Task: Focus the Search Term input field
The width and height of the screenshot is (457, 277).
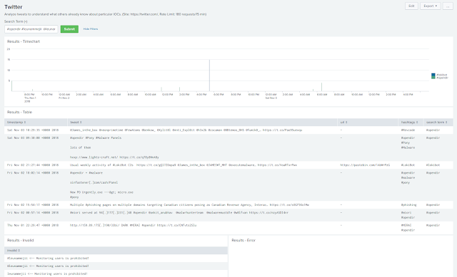Action: tap(31, 29)
